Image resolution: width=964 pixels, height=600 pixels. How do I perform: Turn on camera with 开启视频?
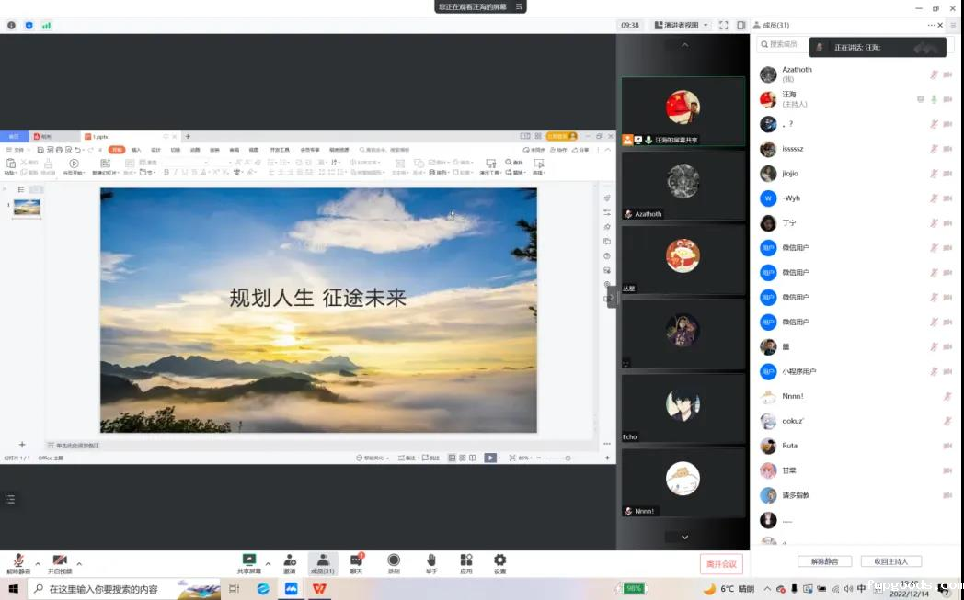click(x=60, y=563)
